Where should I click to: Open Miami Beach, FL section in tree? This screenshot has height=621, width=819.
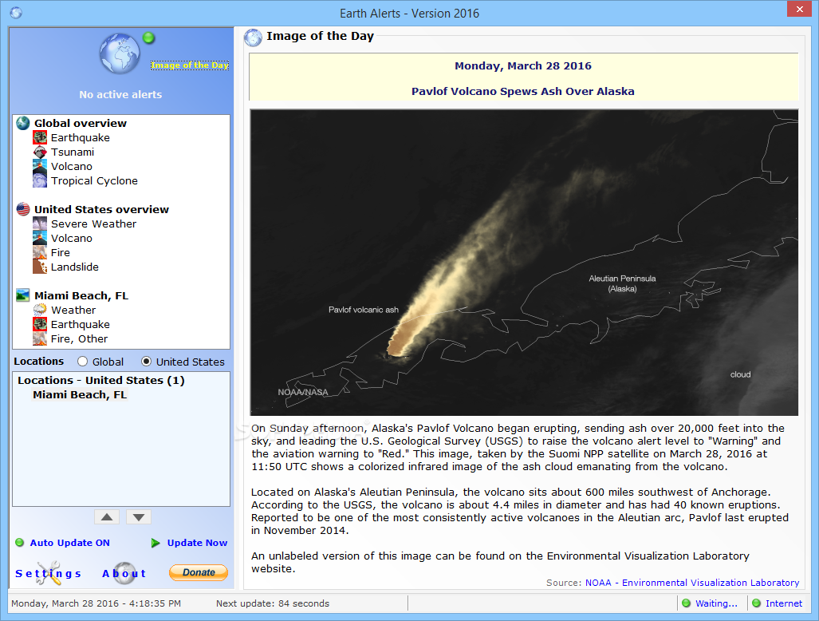[x=81, y=295]
